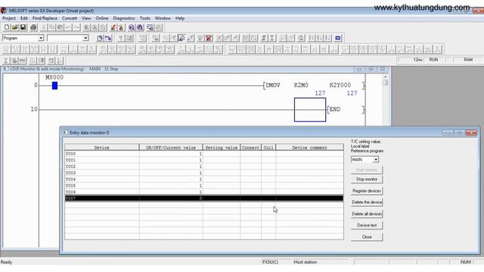Open the Help menu
This screenshot has height=272, width=484.
click(180, 18)
